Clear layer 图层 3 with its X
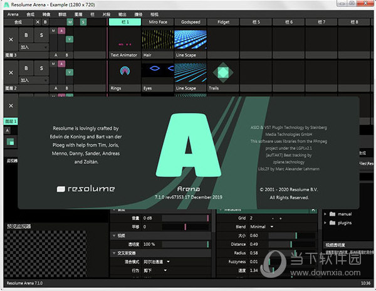This screenshot has width=376, height=291. click(x=11, y=40)
